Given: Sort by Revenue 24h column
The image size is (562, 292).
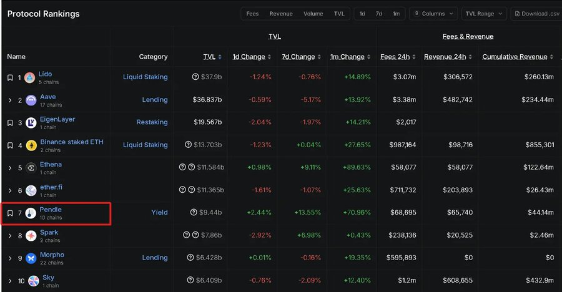Looking at the screenshot, I should [x=470, y=57].
